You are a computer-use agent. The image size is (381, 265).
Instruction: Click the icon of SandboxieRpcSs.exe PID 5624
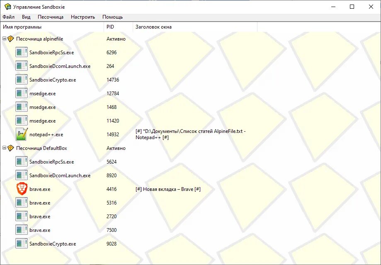coord(22,161)
